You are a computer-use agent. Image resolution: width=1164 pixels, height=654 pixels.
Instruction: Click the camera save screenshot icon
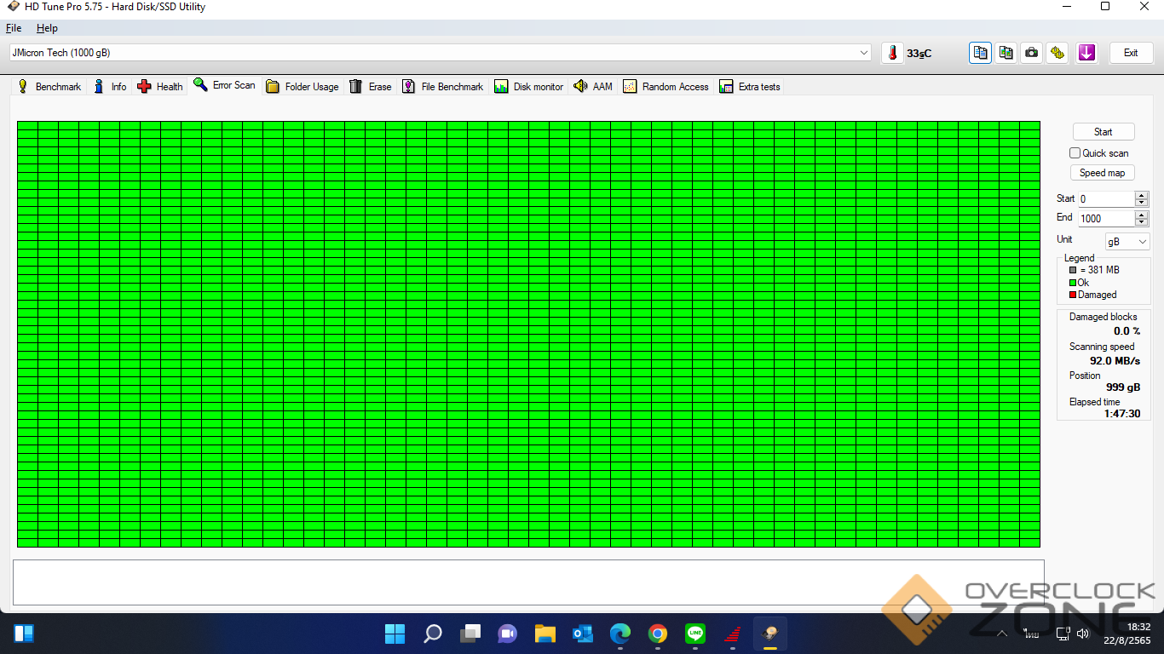[x=1032, y=53]
